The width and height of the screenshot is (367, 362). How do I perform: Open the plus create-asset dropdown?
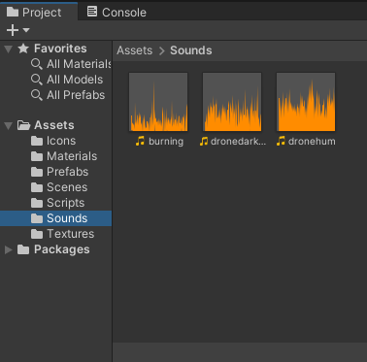pos(17,30)
